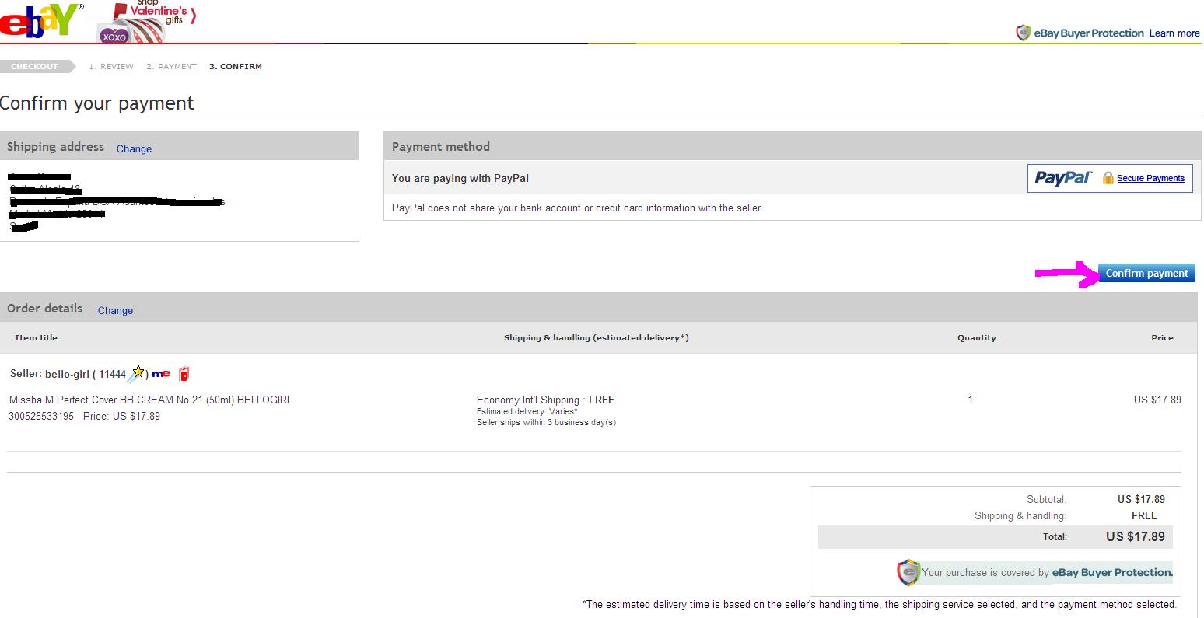Click the eBay Buyer Protection shield icon in header
1204x618 pixels.
(x=1024, y=33)
